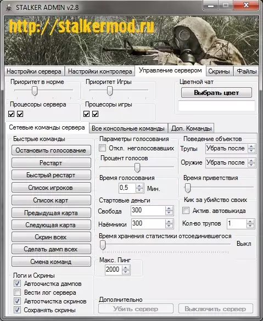Enable Вести лог сервера checkbox
263x321 pixels.
[x=17, y=292]
